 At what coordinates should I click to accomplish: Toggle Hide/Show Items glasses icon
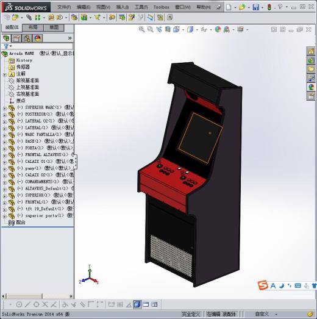[x=204, y=30]
